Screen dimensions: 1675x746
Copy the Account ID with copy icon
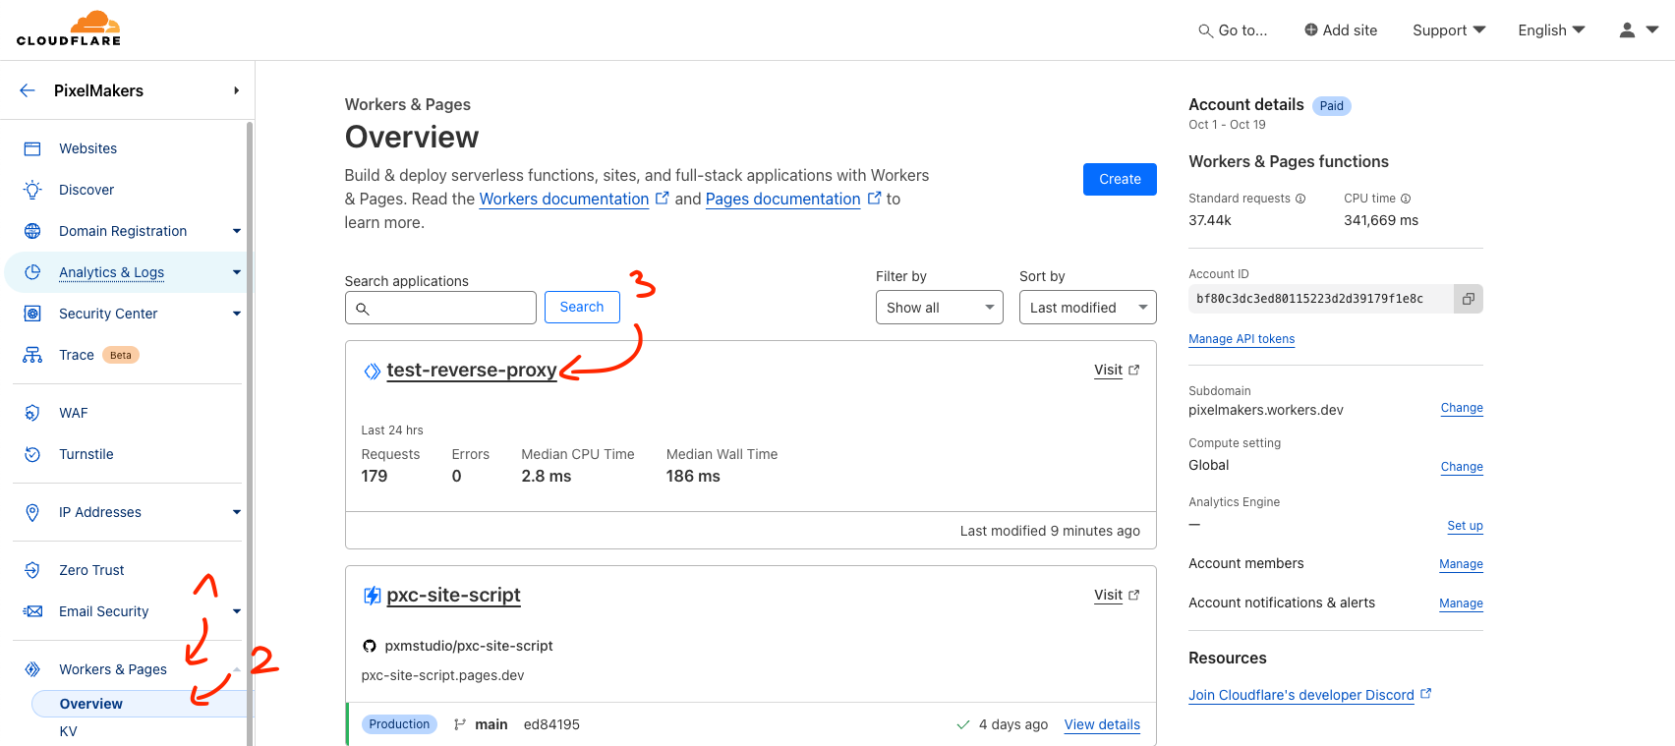tap(1468, 299)
